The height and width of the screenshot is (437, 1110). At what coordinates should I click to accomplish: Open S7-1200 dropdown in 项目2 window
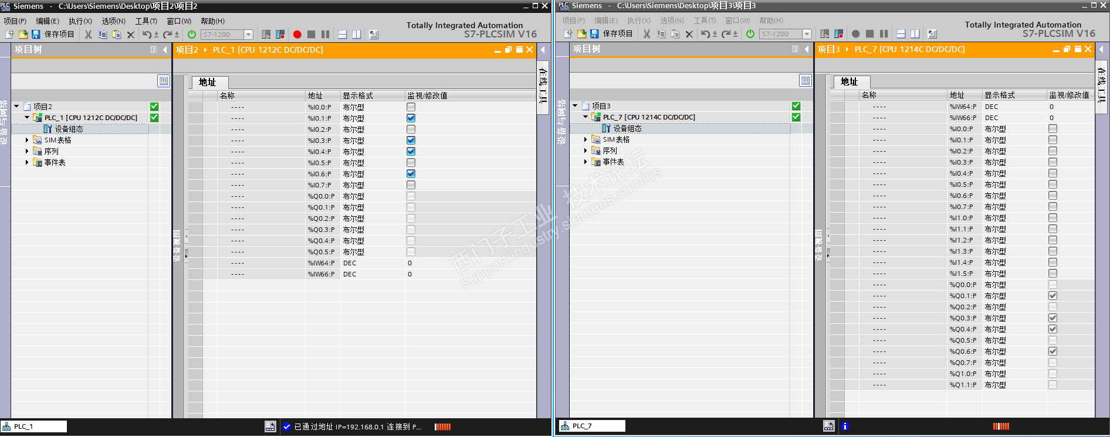pos(248,35)
